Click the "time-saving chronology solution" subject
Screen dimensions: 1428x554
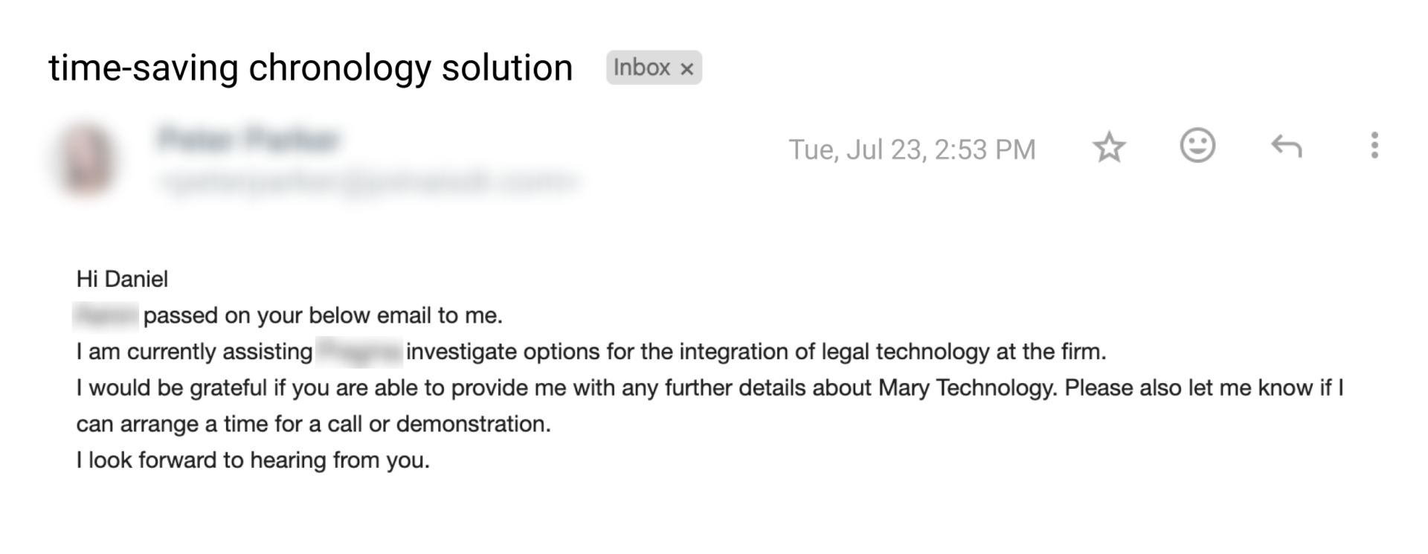[x=310, y=68]
